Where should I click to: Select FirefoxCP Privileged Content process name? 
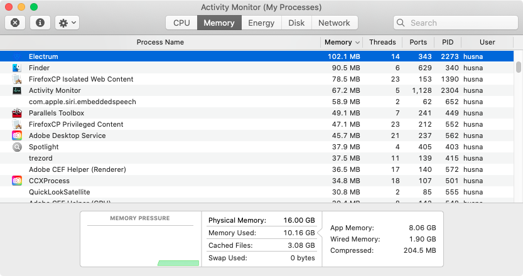[76, 124]
